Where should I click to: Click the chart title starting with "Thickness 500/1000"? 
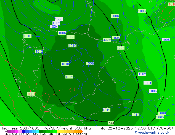coord(45,128)
